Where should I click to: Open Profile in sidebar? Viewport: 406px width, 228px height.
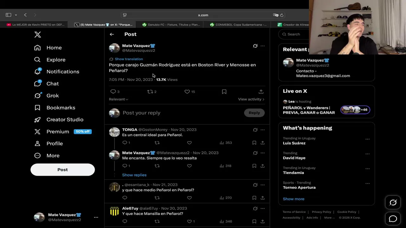pyautogui.click(x=48, y=143)
